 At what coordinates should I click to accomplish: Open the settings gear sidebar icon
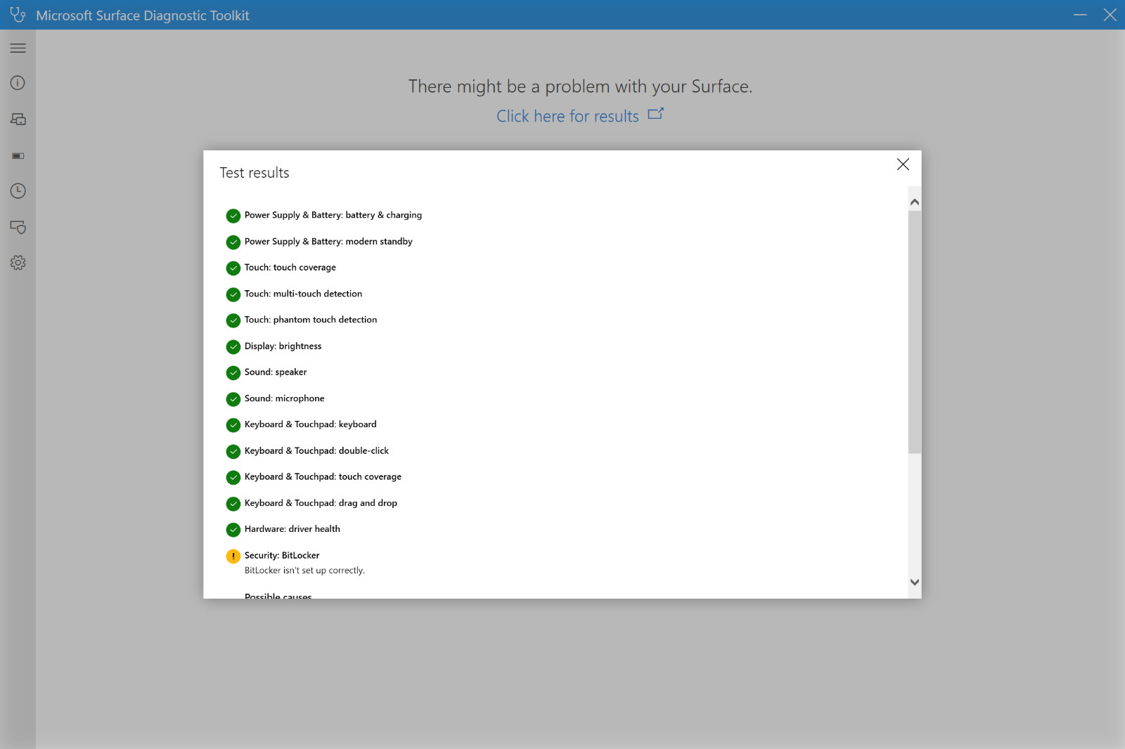18,263
